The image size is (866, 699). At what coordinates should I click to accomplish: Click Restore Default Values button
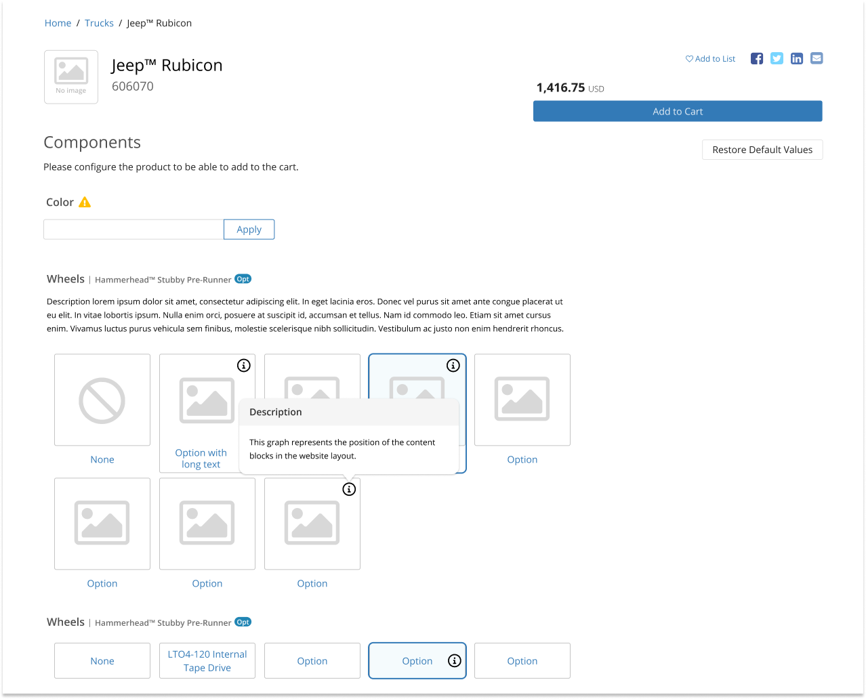762,150
